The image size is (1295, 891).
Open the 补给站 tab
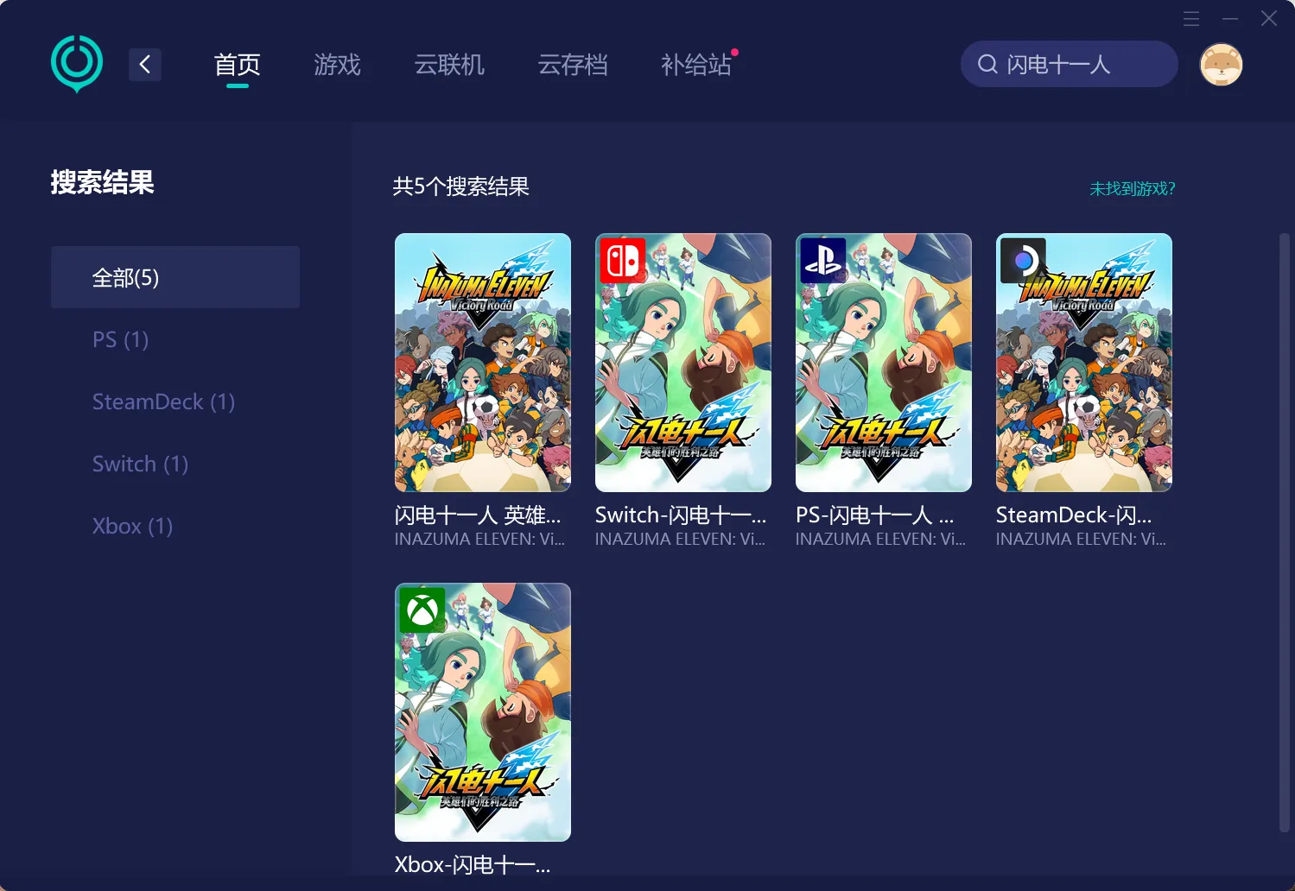[696, 65]
